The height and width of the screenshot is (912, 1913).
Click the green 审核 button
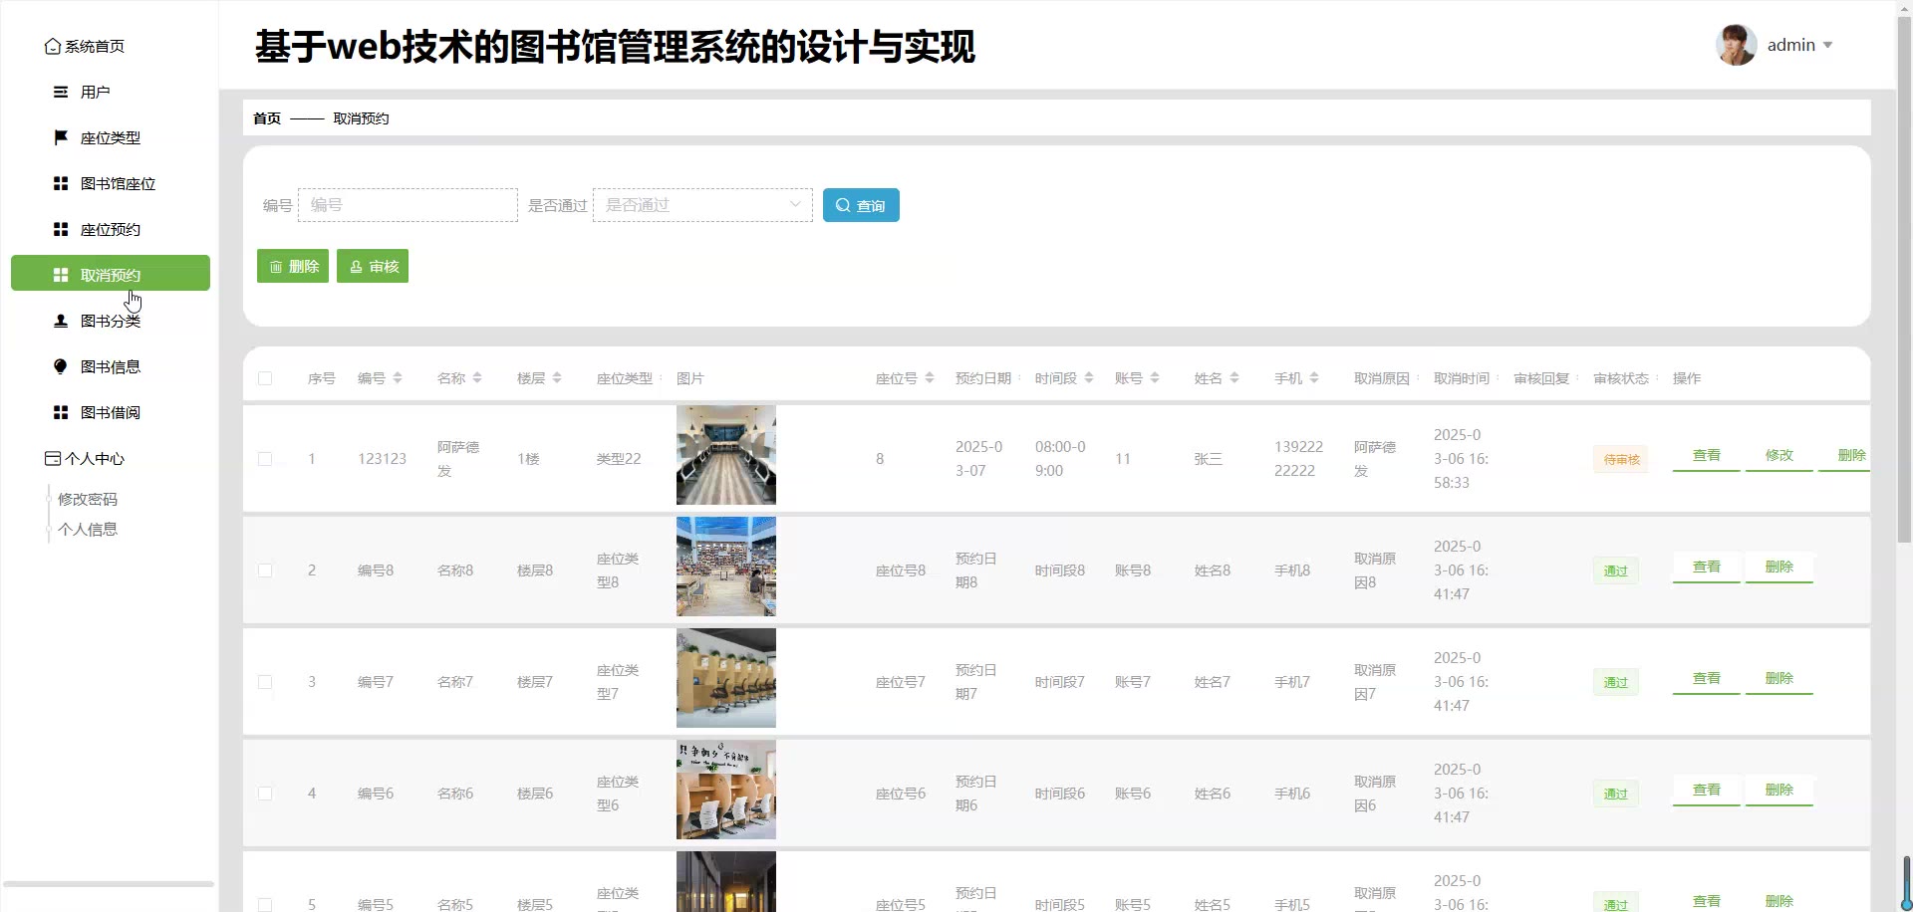tap(373, 266)
